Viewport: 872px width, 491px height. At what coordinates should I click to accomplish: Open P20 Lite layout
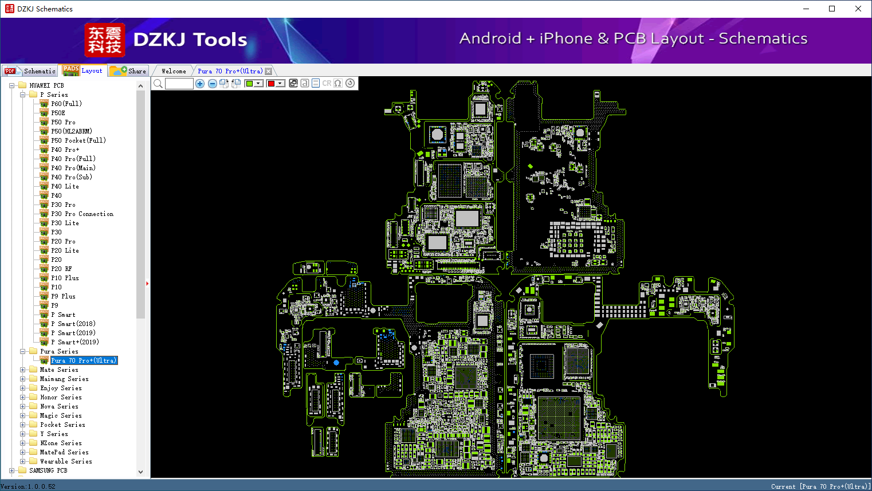click(x=65, y=250)
